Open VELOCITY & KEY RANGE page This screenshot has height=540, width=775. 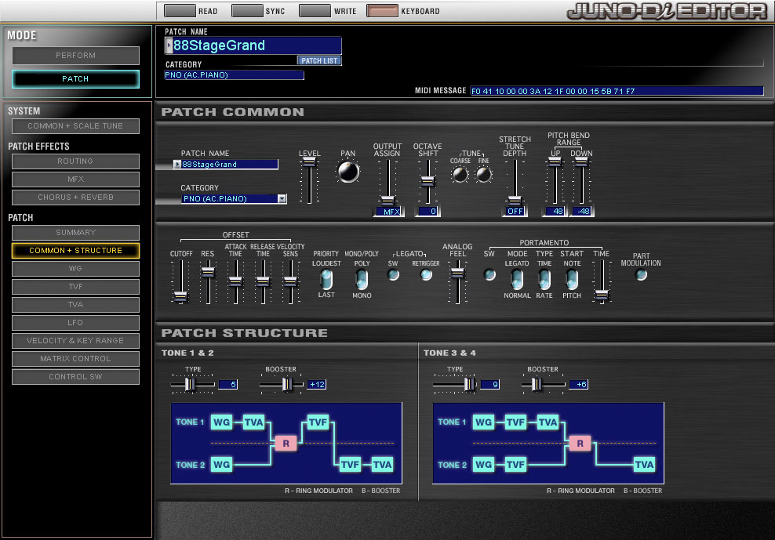[75, 340]
